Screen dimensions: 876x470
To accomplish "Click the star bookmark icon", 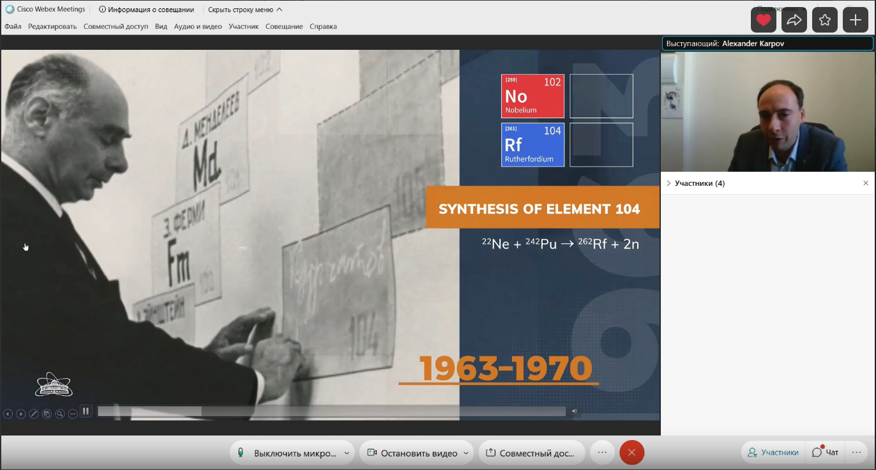I will 824,20.
